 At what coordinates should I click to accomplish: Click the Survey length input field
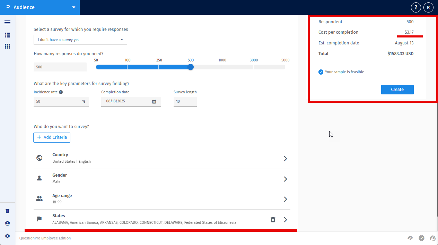[185, 102]
